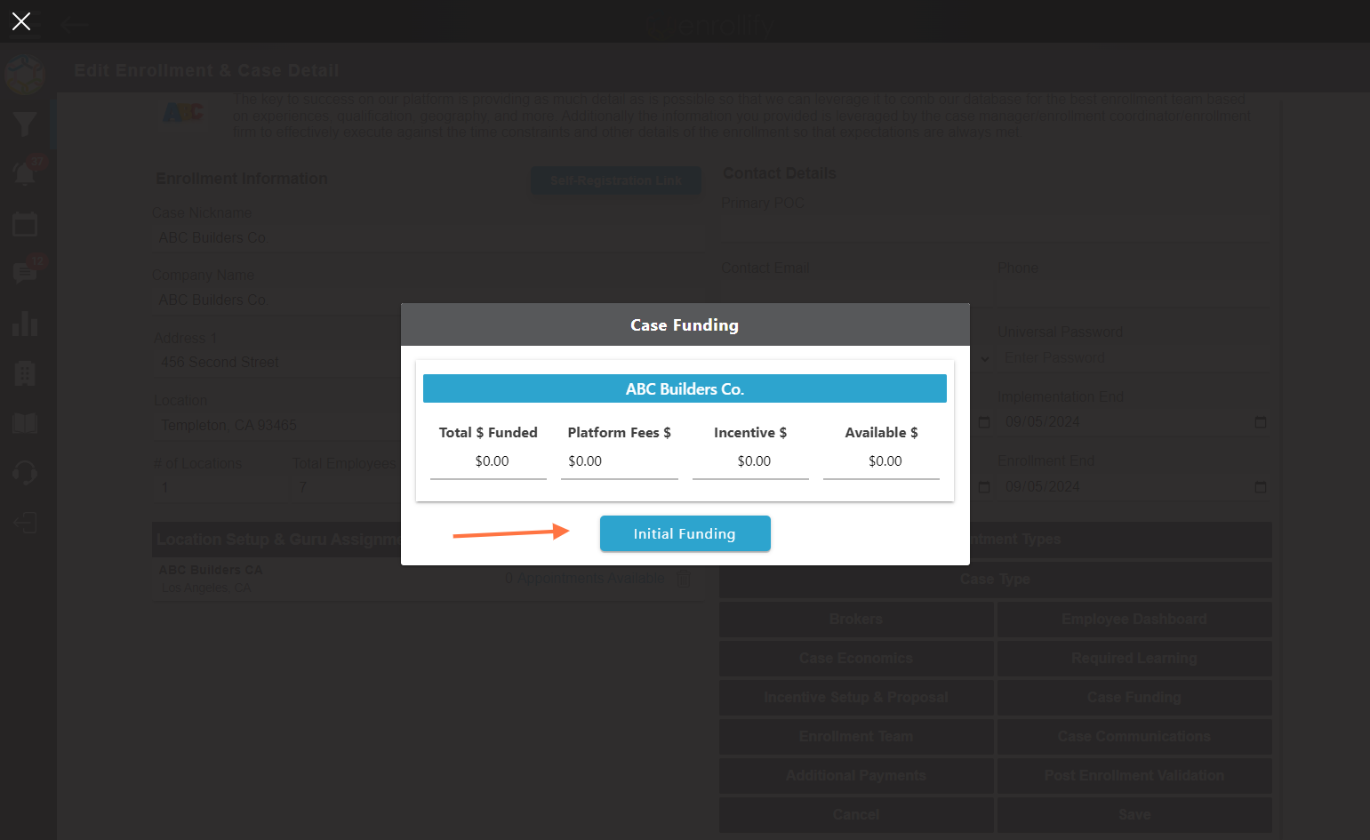Open the Required Learning button
1370x840 pixels.
pyautogui.click(x=1134, y=658)
